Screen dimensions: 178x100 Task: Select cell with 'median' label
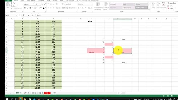point(92,52)
